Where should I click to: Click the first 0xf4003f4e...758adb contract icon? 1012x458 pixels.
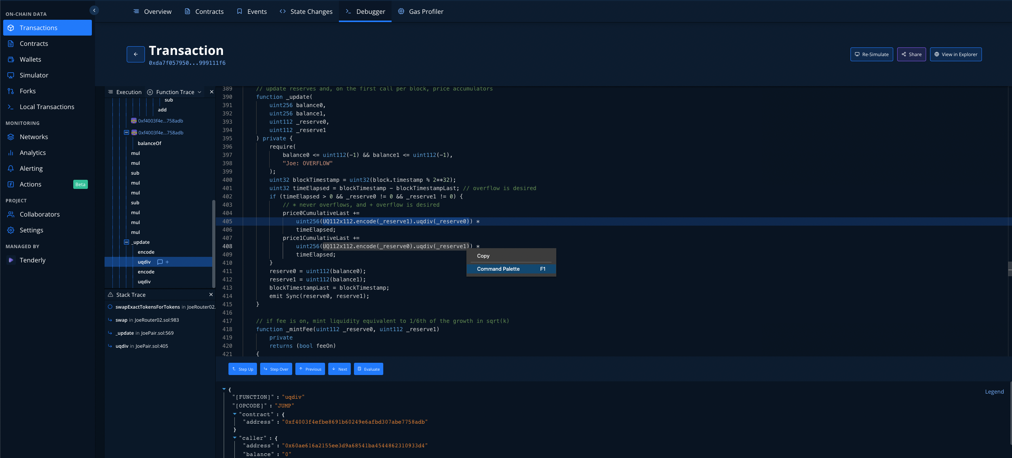(x=134, y=121)
